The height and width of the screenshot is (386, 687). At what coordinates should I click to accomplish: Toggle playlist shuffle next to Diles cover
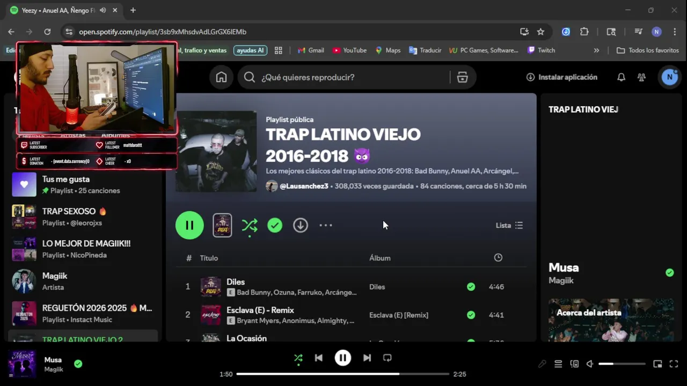tap(250, 226)
